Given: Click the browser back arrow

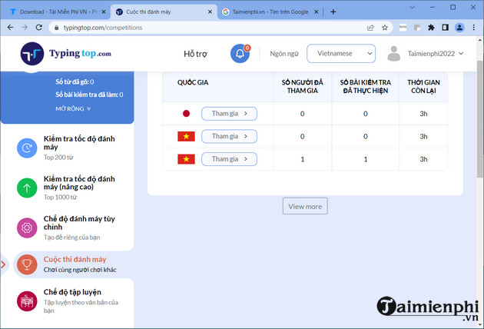Looking at the screenshot, I should point(10,28).
